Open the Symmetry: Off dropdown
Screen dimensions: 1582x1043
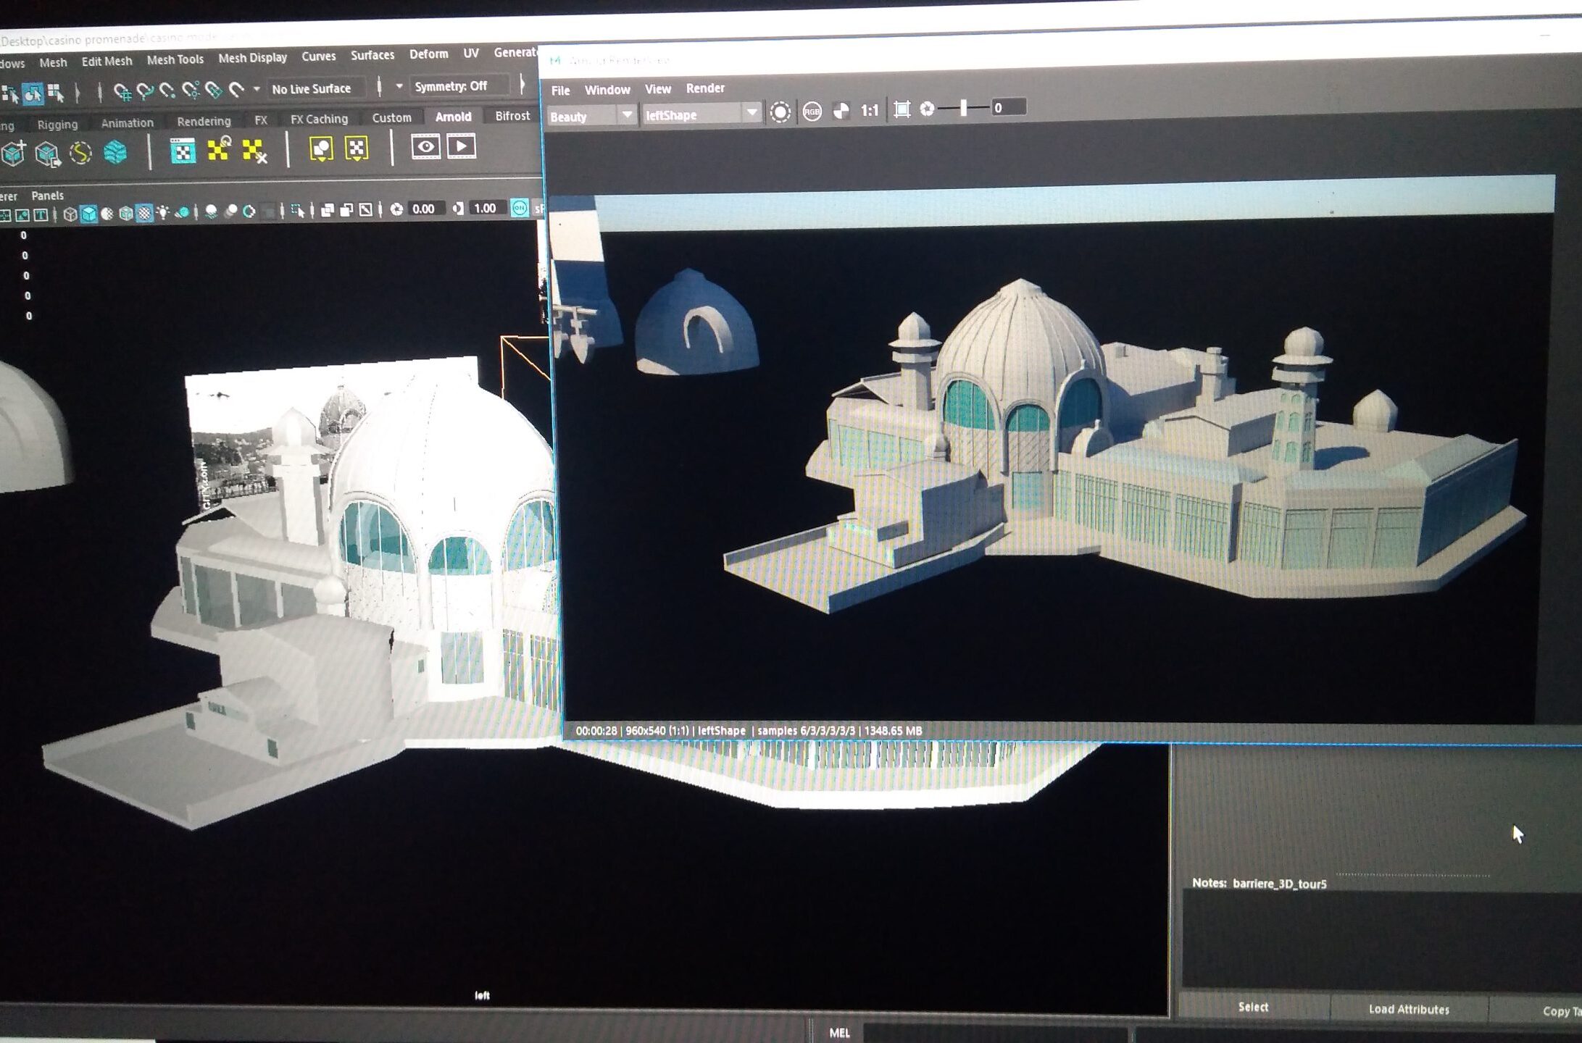[x=450, y=86]
